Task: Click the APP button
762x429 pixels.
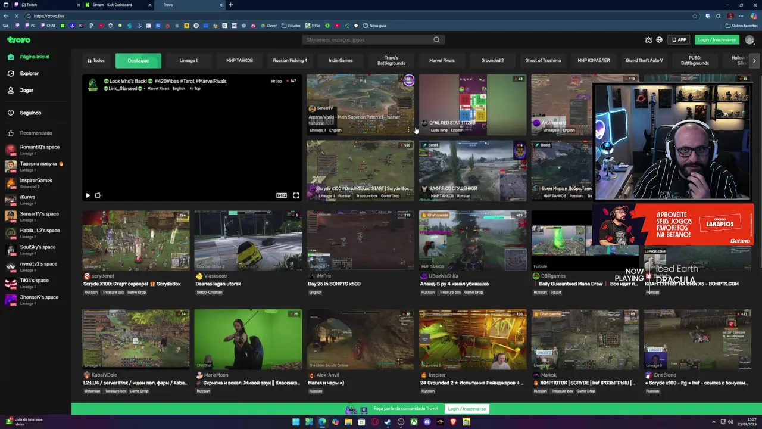Action: point(679,40)
